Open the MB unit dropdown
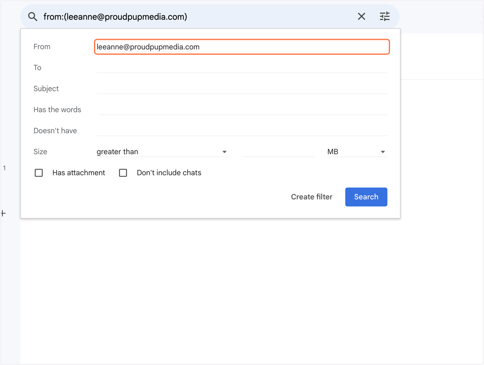Screen dimensions: 484x365 click(x=357, y=152)
